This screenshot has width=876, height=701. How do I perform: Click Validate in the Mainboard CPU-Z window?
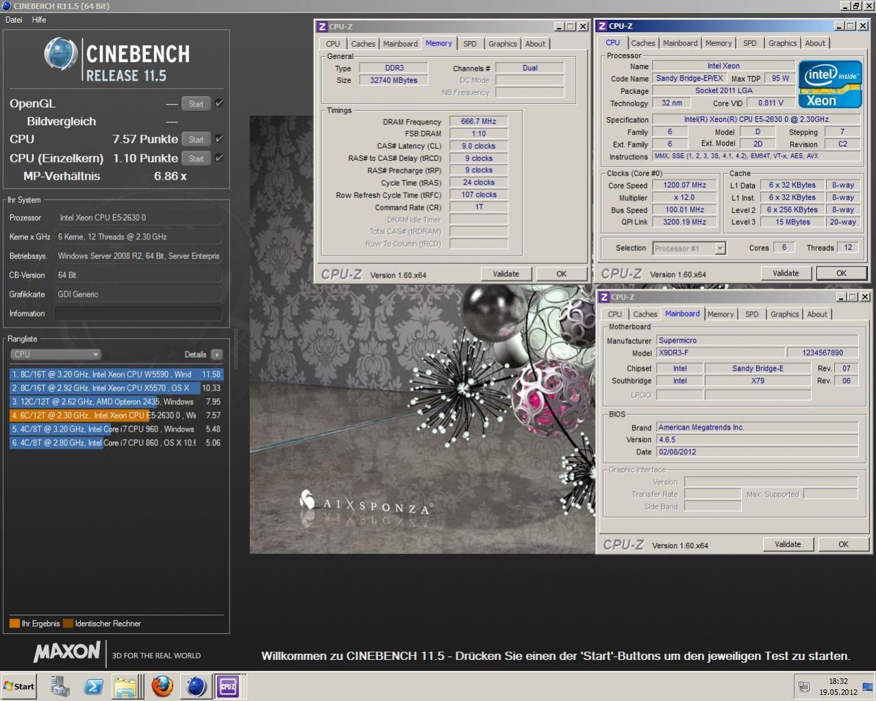click(x=788, y=544)
